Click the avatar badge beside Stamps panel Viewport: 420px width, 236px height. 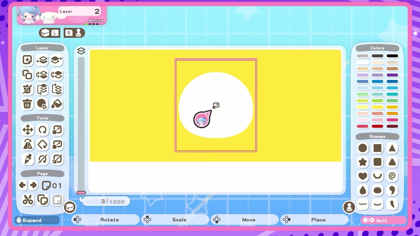coord(349,207)
